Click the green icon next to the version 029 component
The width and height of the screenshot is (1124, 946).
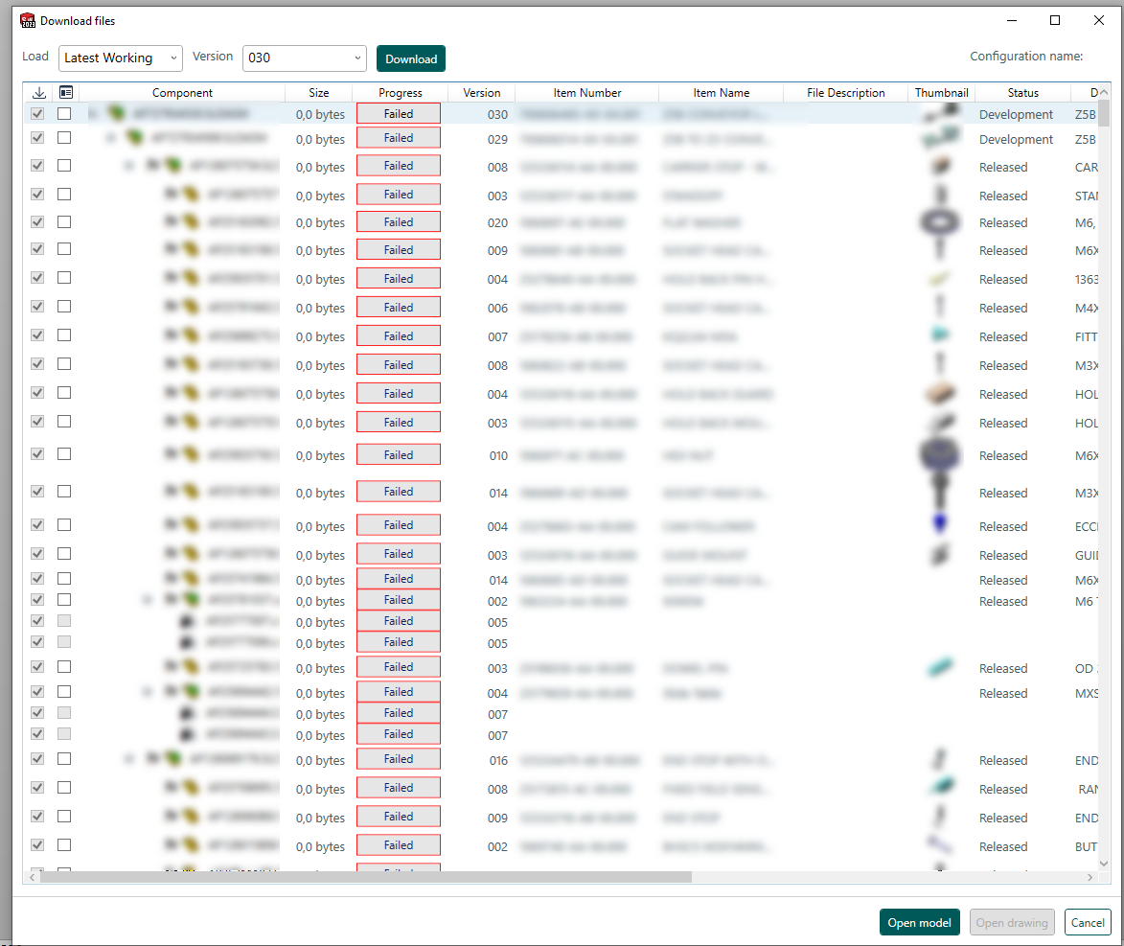pos(135,138)
